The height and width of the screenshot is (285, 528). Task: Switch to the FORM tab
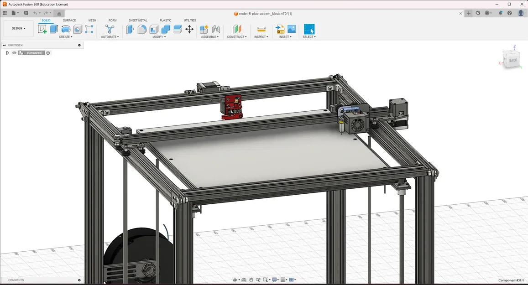point(112,20)
